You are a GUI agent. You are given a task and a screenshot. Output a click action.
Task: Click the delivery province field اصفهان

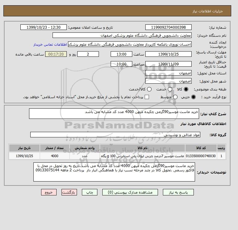coord(168,73)
